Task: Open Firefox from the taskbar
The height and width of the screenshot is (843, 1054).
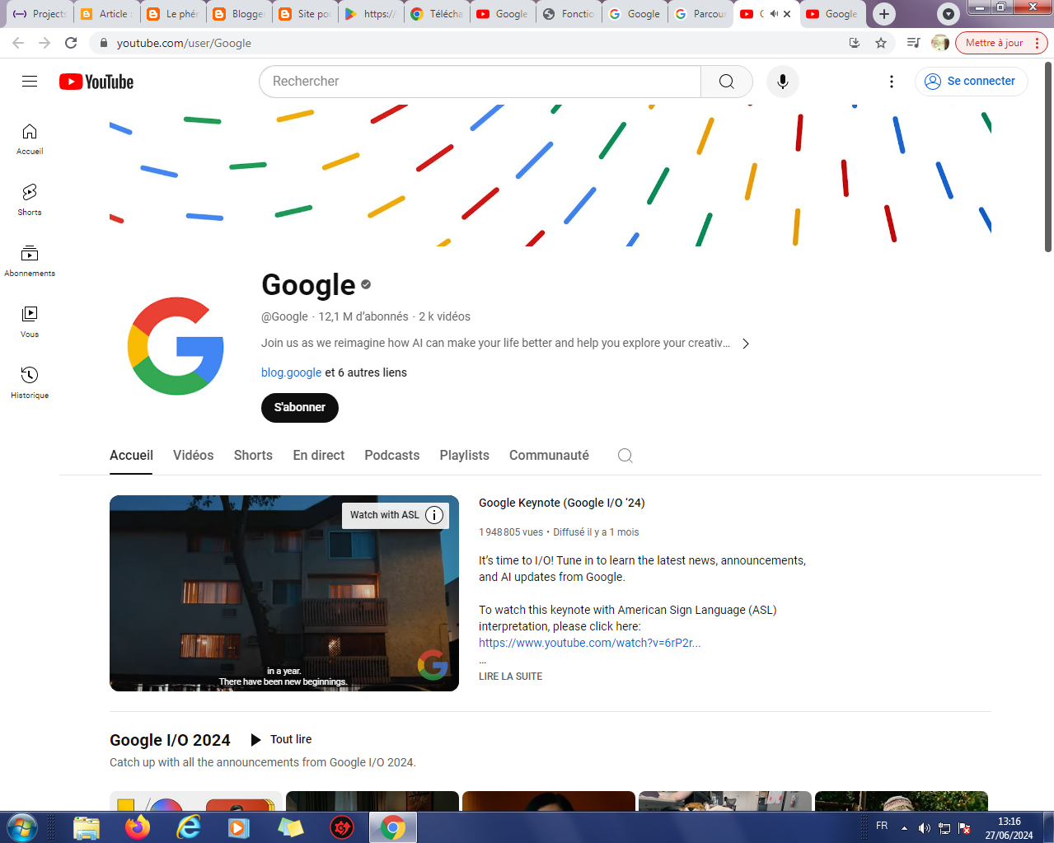Action: (x=138, y=827)
